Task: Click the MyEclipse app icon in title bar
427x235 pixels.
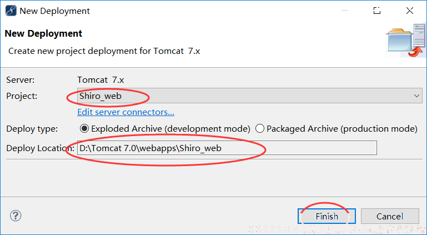Action: pyautogui.click(x=11, y=11)
